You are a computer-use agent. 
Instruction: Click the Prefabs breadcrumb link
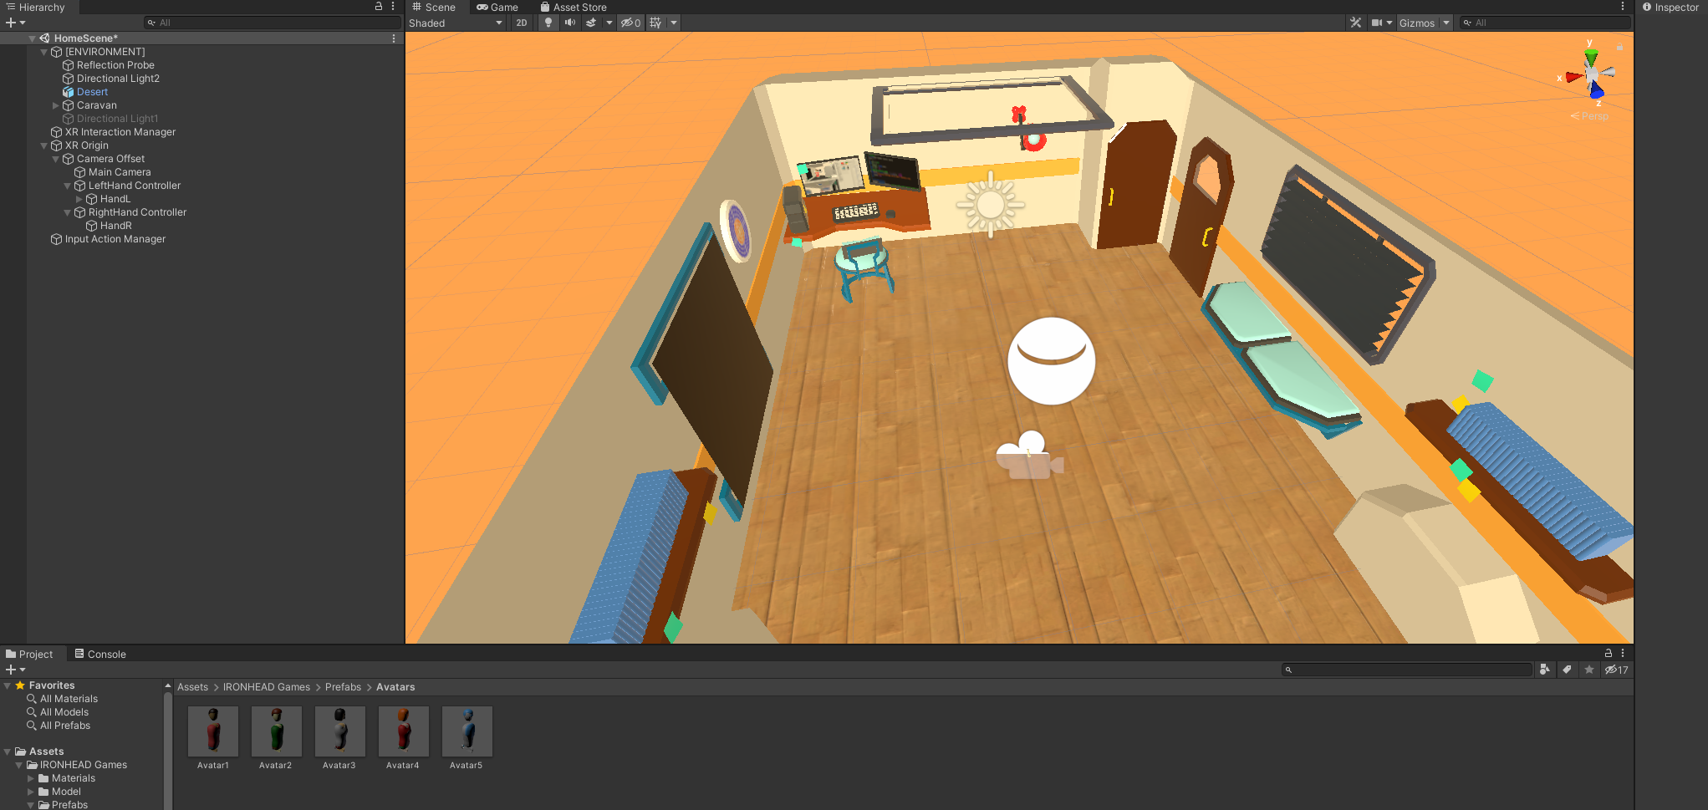[343, 686]
